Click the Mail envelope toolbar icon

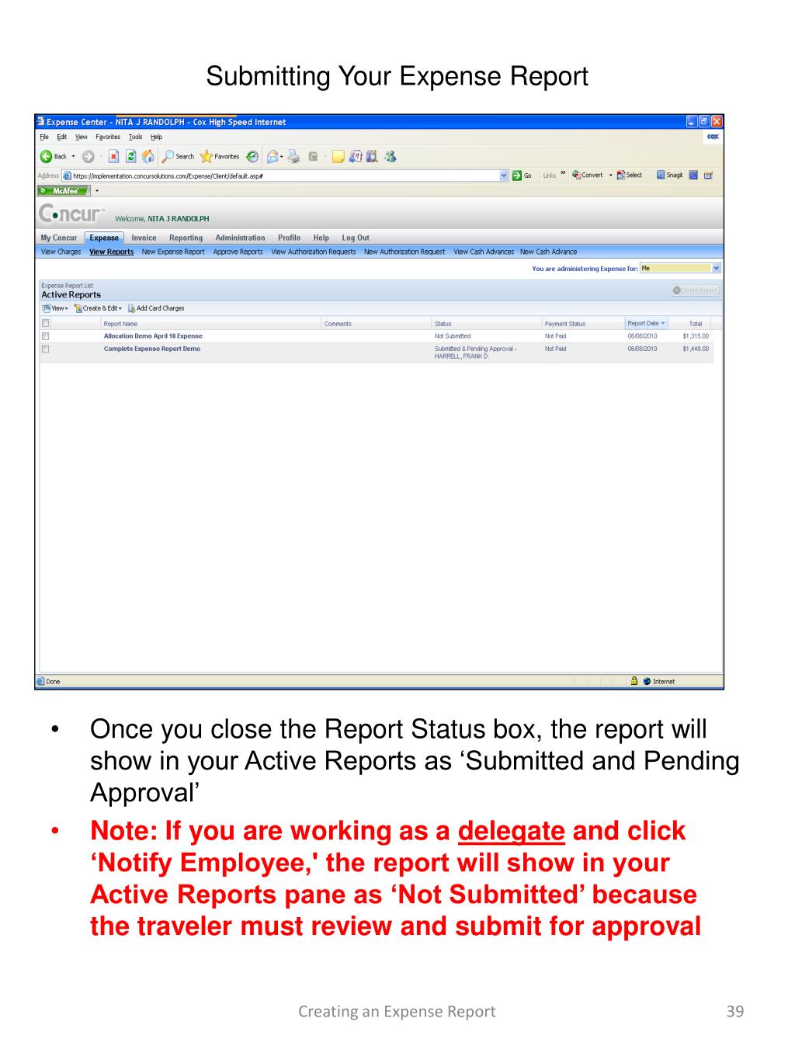click(273, 156)
